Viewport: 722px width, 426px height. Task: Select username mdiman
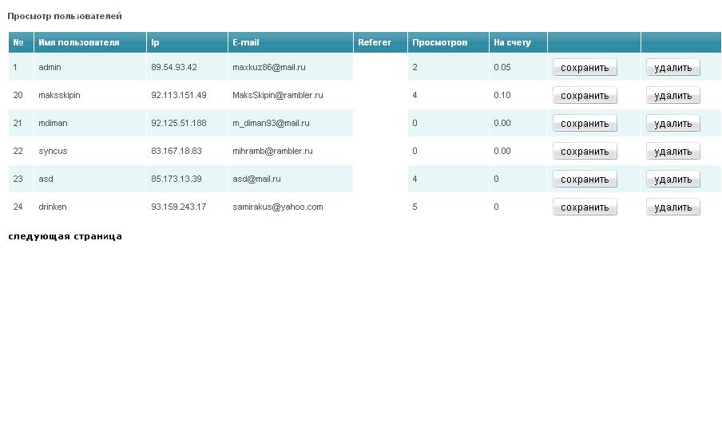[53, 123]
